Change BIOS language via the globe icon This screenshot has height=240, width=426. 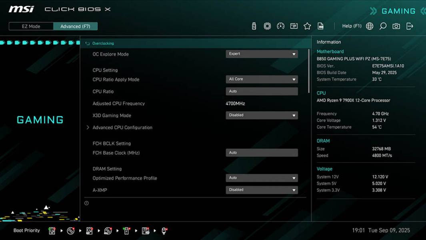369,26
